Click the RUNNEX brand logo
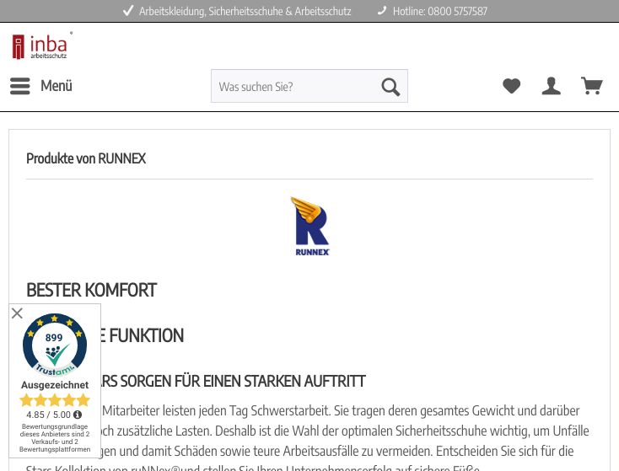The image size is (619, 471). coord(310,227)
